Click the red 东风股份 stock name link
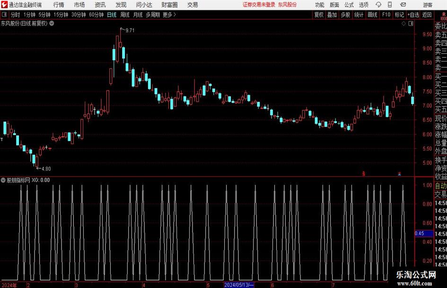Viewport: 447px width, 288px height. point(287,5)
